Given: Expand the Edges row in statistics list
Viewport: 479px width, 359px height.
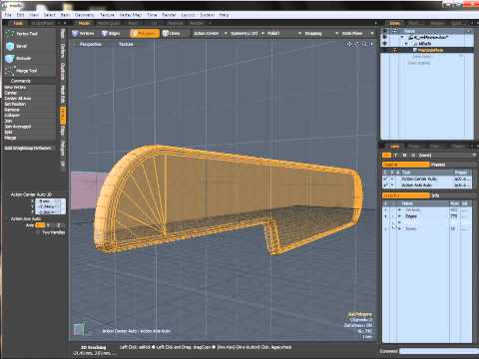Looking at the screenshot, I should point(400,216).
